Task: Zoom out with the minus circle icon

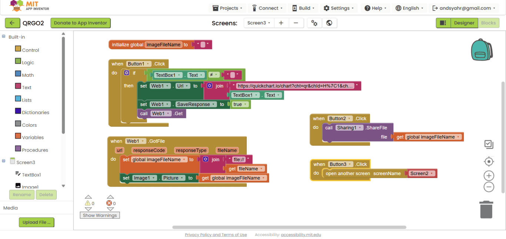Action: [489, 187]
